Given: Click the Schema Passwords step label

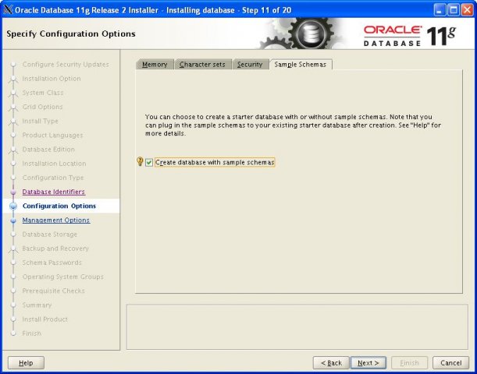Looking at the screenshot, I should point(52,263).
